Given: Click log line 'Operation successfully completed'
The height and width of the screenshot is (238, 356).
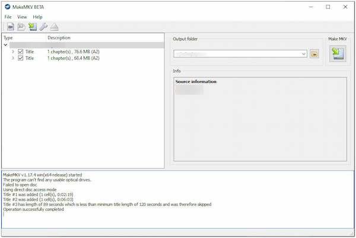Looking at the screenshot, I should coord(33,210).
